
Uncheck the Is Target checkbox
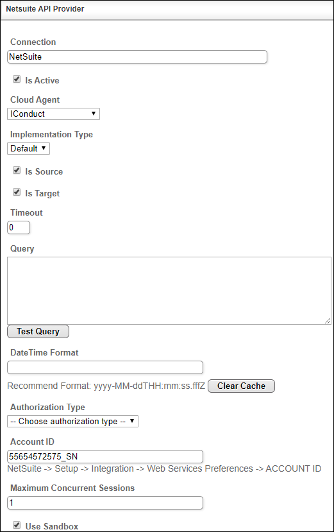[17, 193]
